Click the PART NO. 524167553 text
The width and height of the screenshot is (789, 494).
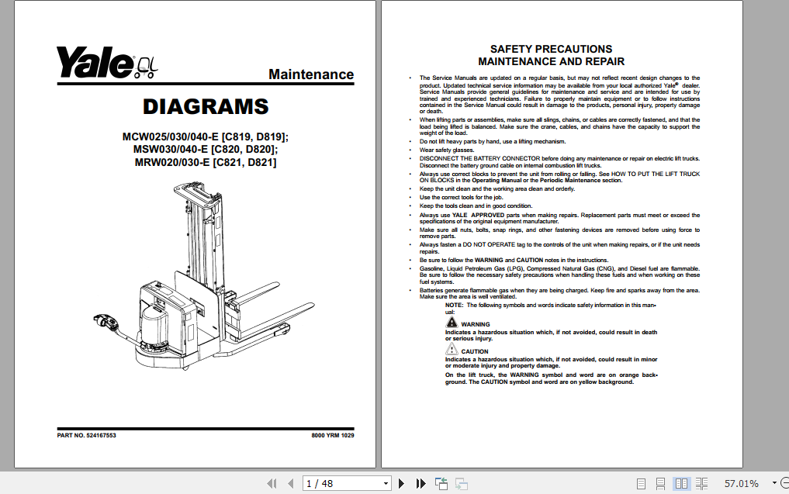tap(87, 436)
